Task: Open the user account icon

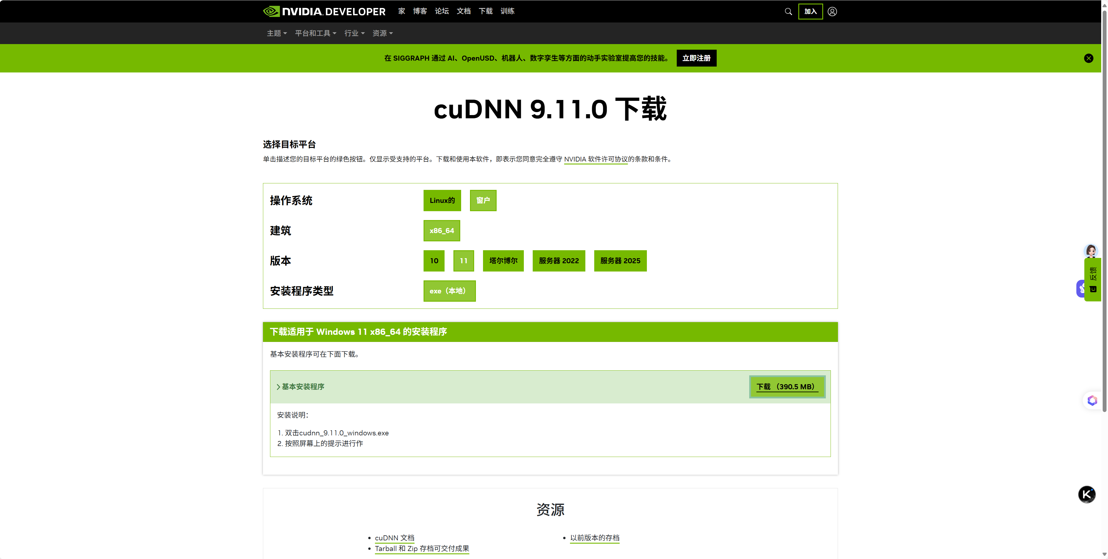Action: [x=832, y=12]
